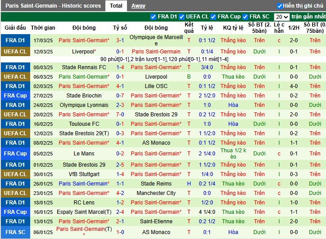Open RC Lens team link
This screenshot has width=326, height=239.
[84, 203]
